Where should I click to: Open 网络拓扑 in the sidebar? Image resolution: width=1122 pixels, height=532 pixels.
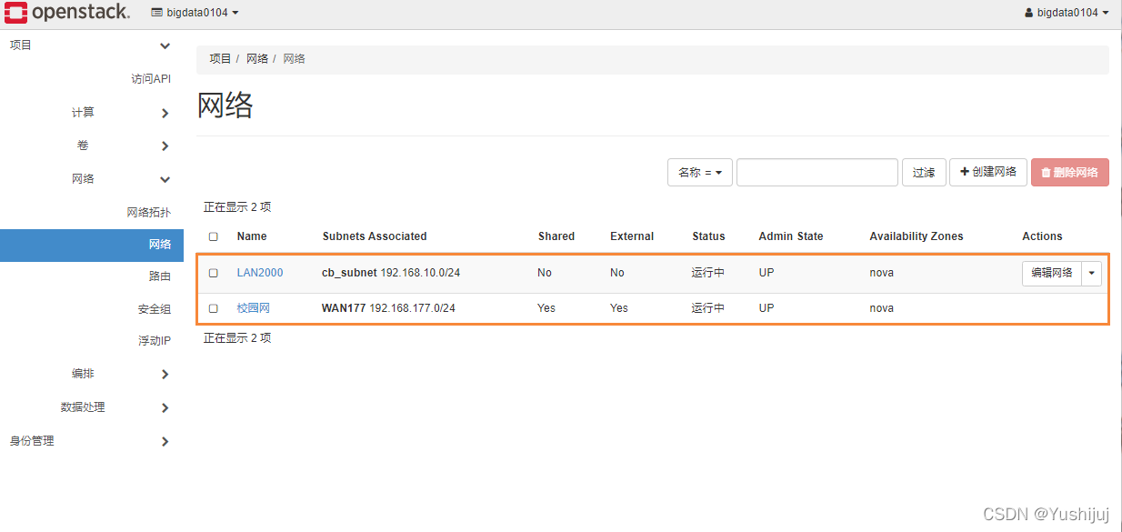click(148, 213)
